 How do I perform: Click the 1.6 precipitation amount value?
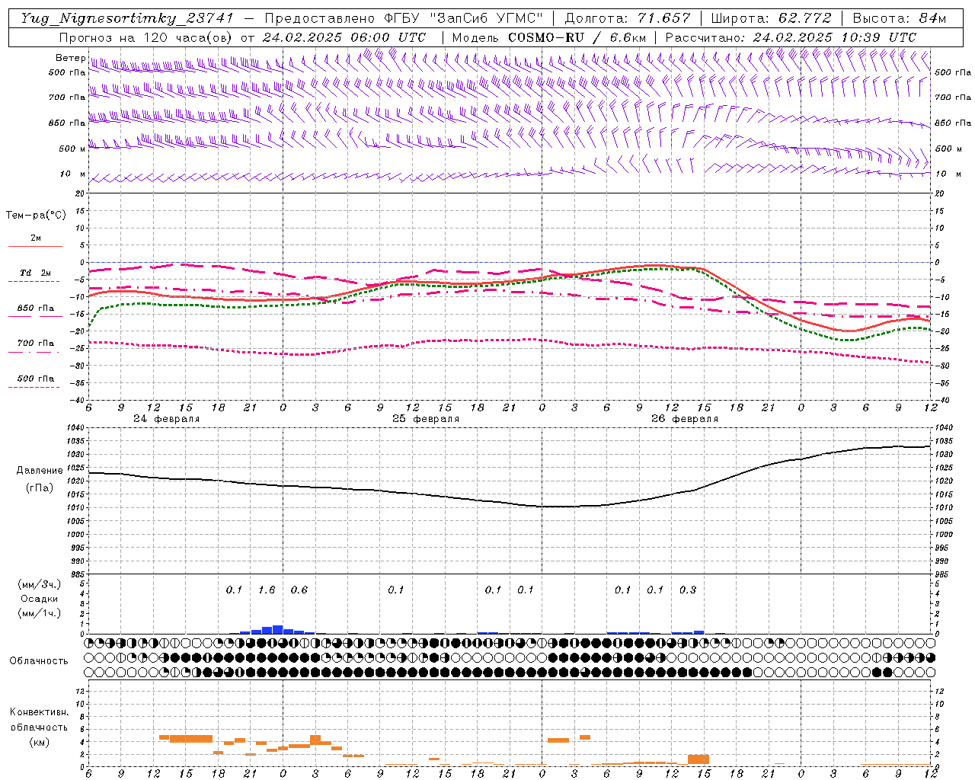tap(267, 590)
